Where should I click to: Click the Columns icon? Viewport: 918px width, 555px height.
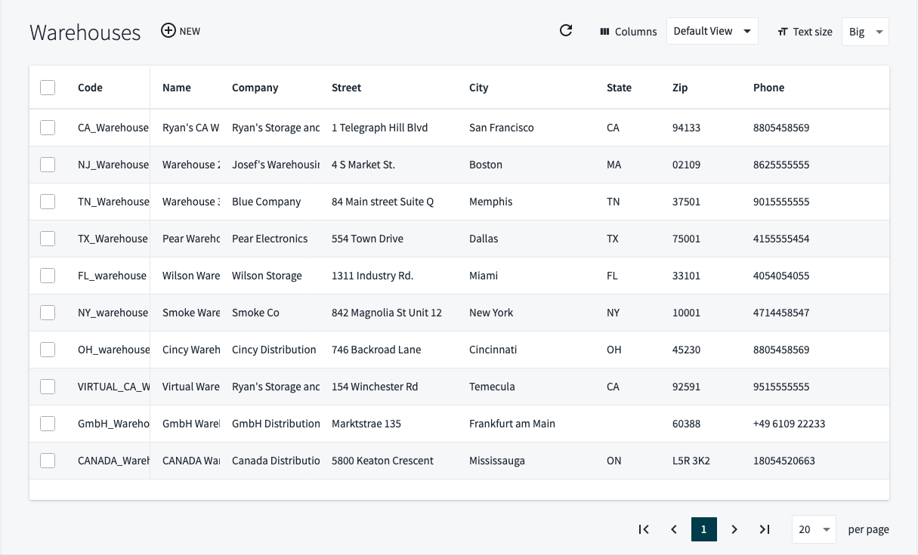point(604,32)
